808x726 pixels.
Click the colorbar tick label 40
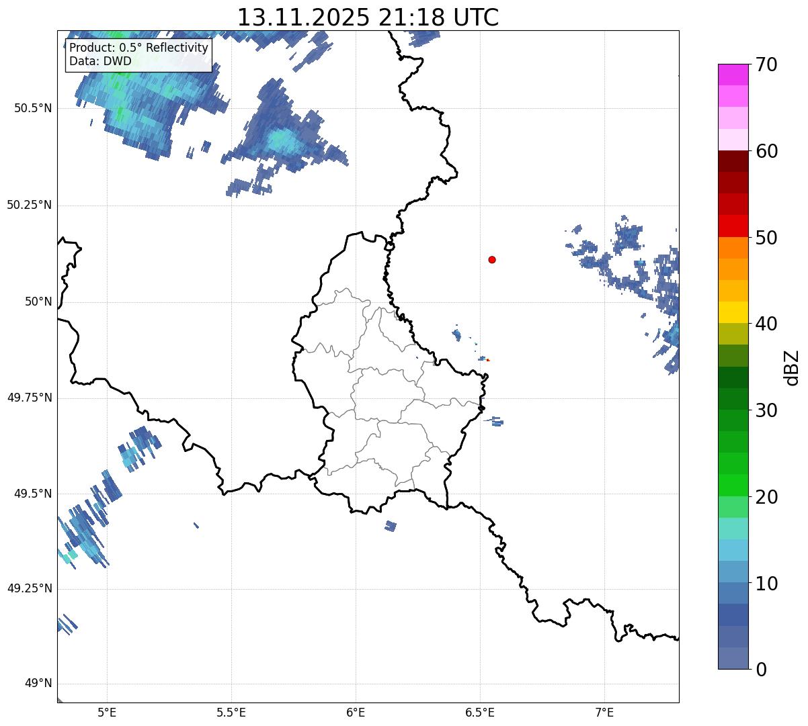pyautogui.click(x=766, y=324)
